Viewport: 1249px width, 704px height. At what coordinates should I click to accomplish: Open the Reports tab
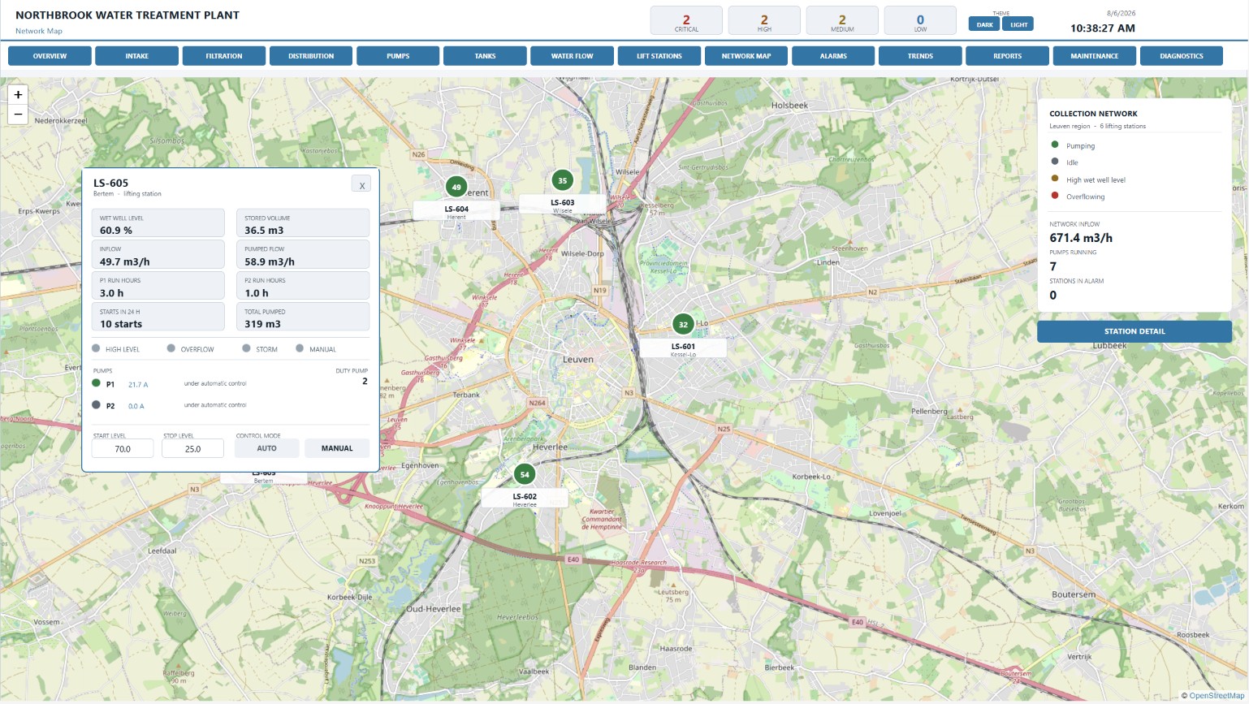tap(1007, 56)
